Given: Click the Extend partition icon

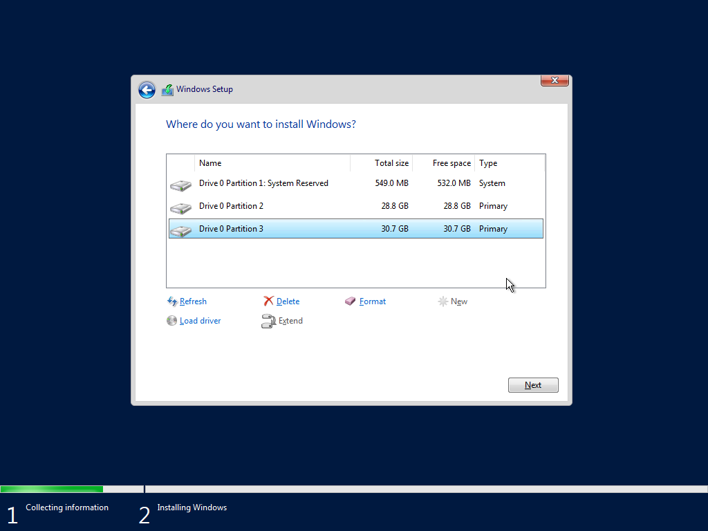Looking at the screenshot, I should (269, 320).
